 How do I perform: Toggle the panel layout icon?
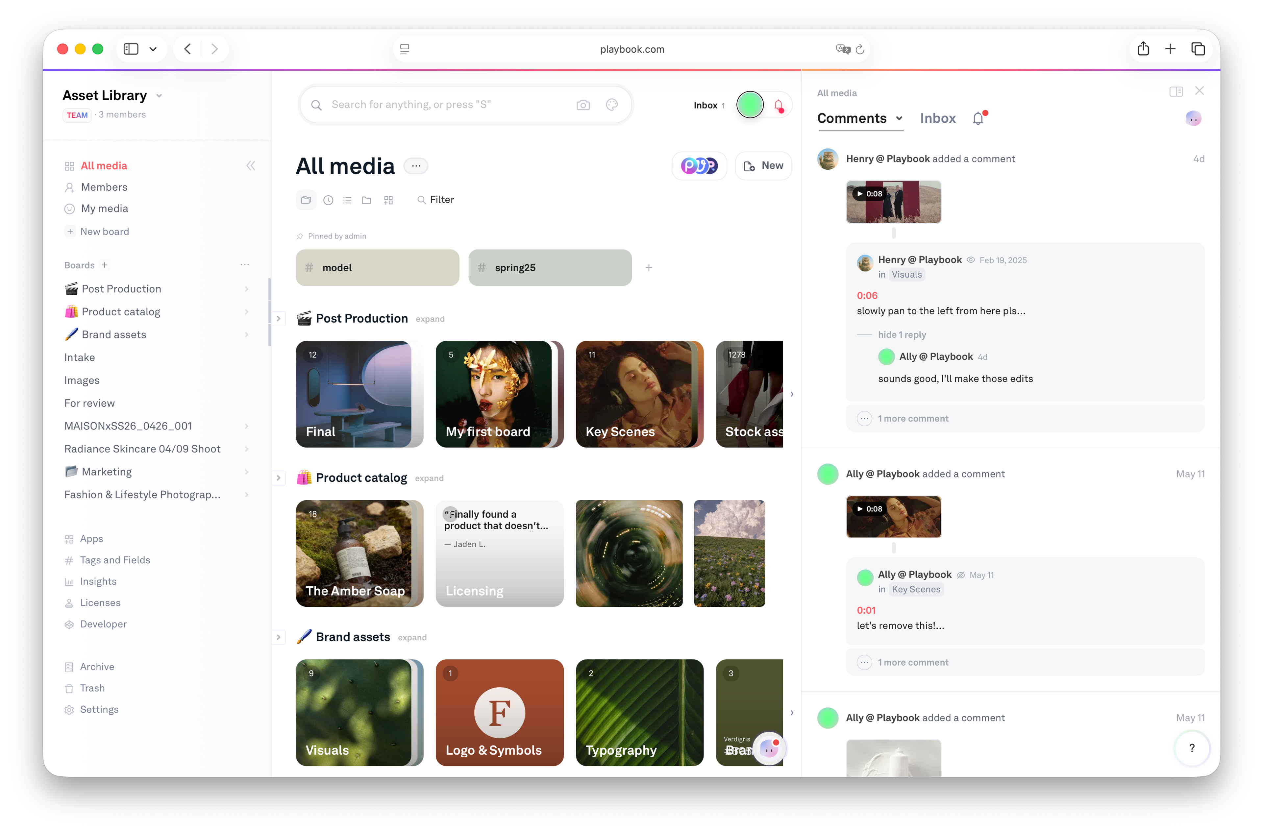coord(1176,91)
